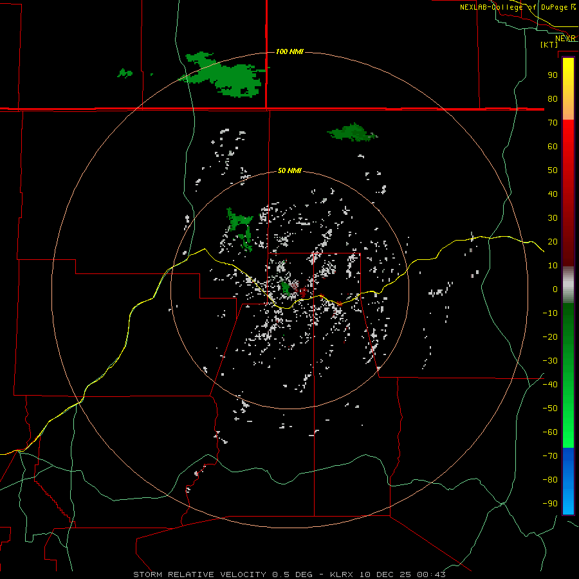Click the 30 value on the velocity scale
Image resolution: width=579 pixels, height=579 pixels.
pos(553,218)
